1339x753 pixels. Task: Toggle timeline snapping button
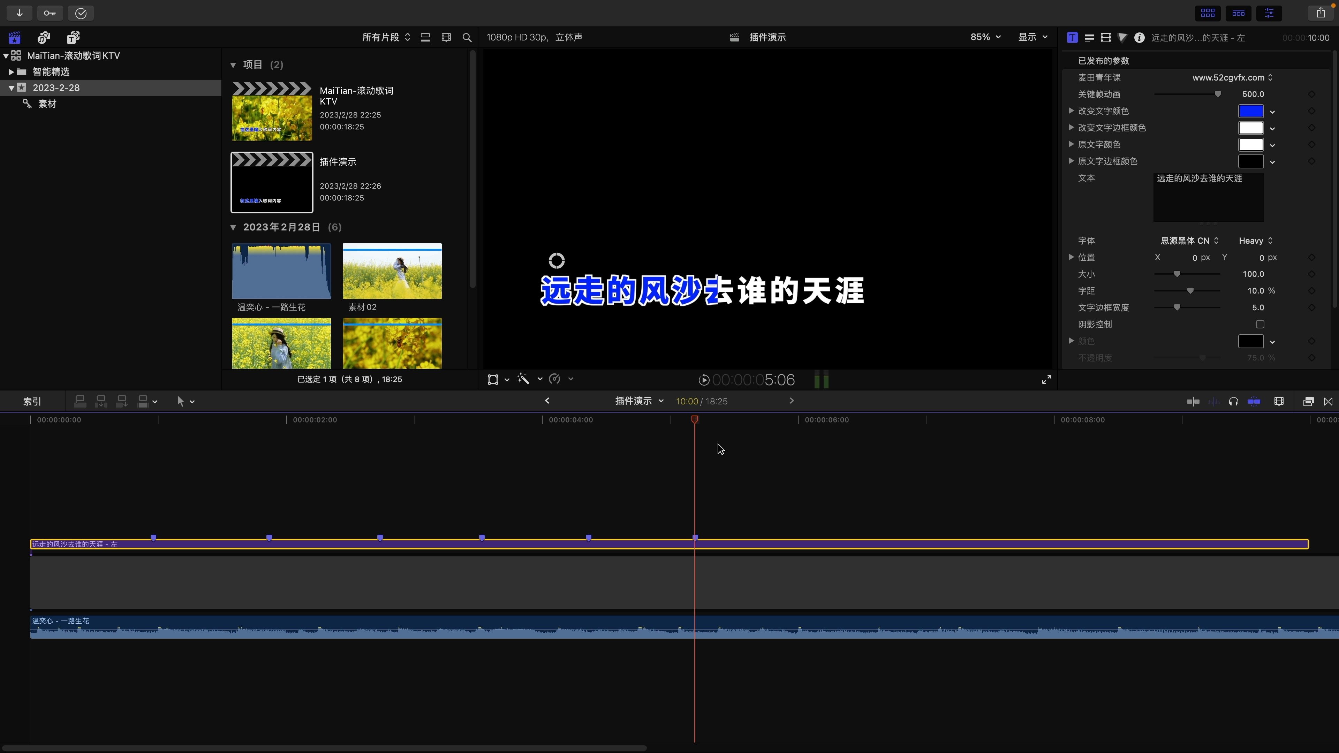click(x=1254, y=401)
